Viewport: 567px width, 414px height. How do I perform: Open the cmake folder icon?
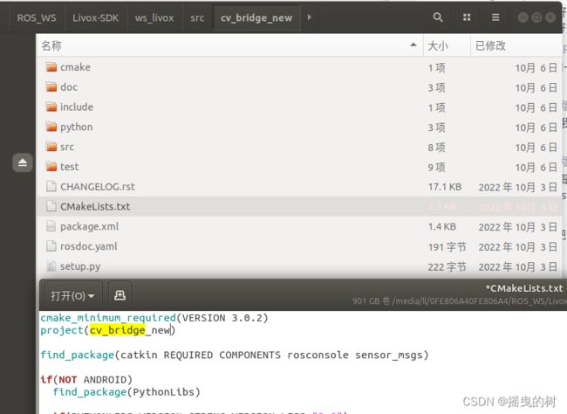(51, 67)
